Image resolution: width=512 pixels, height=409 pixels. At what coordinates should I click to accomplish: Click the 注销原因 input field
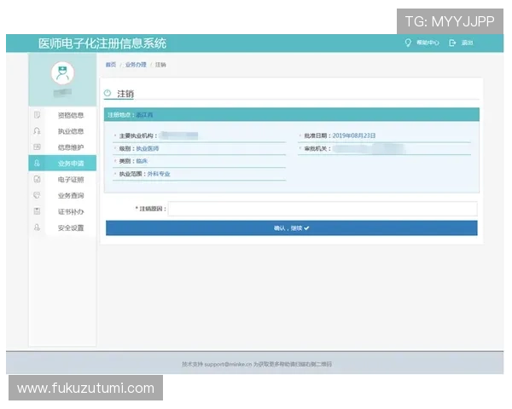click(x=322, y=209)
